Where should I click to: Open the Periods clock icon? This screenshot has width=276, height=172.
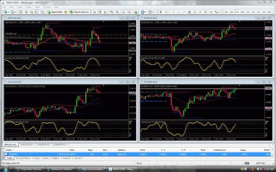pos(143,12)
